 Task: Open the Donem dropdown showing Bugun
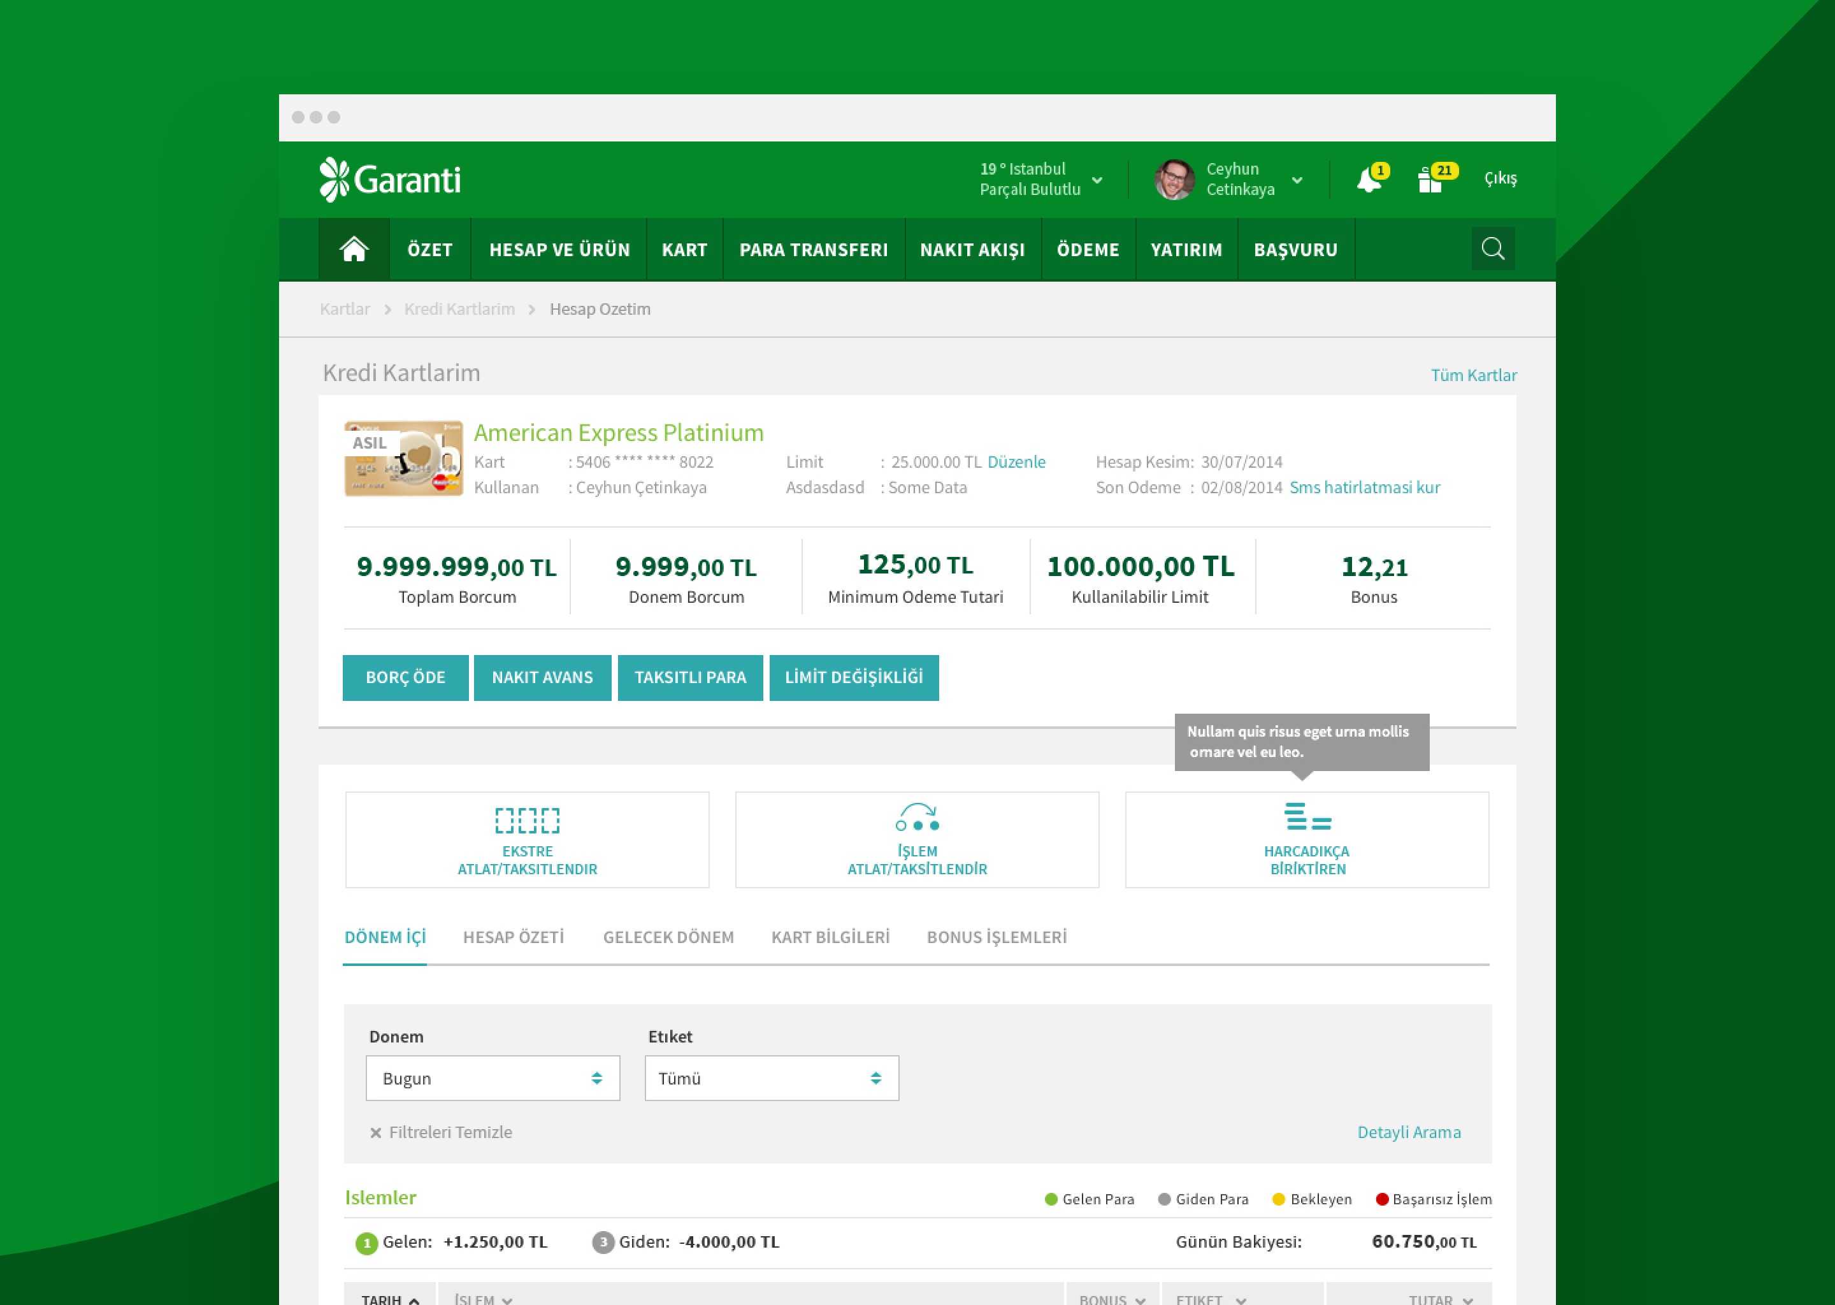click(493, 1078)
